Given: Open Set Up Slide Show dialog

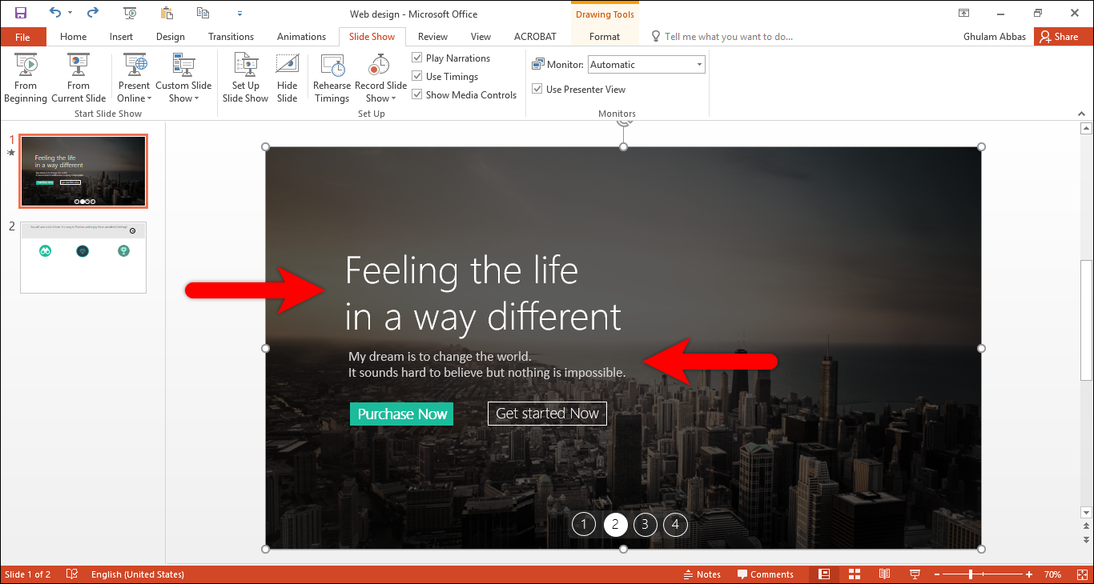Looking at the screenshot, I should (245, 78).
